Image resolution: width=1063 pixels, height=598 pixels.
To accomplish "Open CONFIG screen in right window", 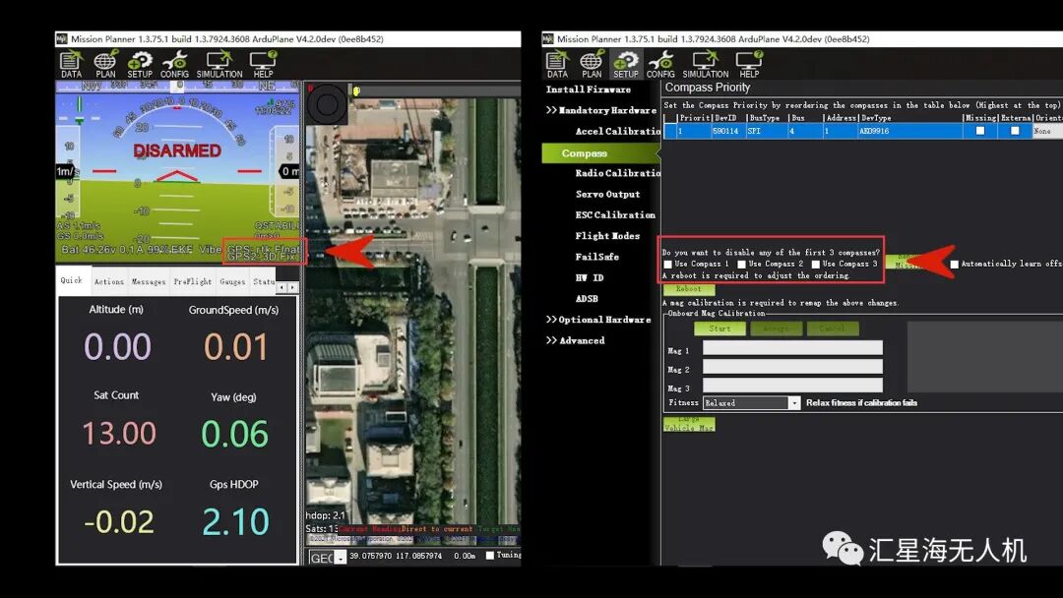I will tap(660, 64).
